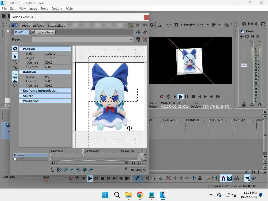The width and height of the screenshot is (268, 201).
Task: Open Chrome from the taskbar
Action: pyautogui.click(x=140, y=195)
